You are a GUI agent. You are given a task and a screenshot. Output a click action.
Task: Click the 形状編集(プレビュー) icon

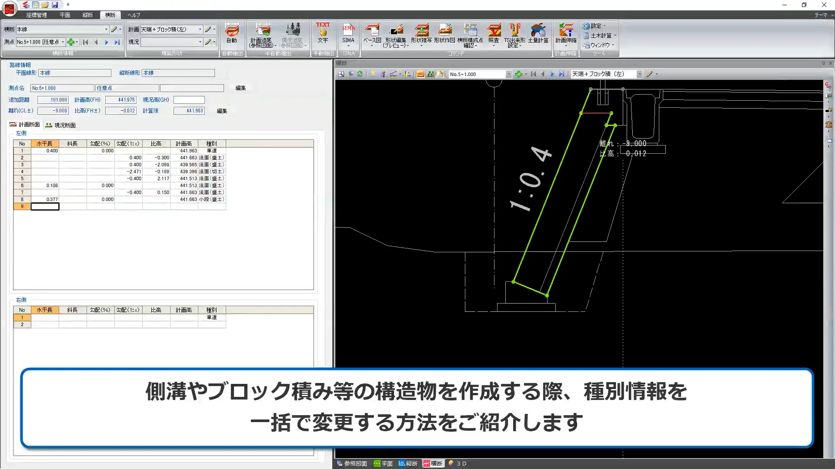tap(396, 36)
